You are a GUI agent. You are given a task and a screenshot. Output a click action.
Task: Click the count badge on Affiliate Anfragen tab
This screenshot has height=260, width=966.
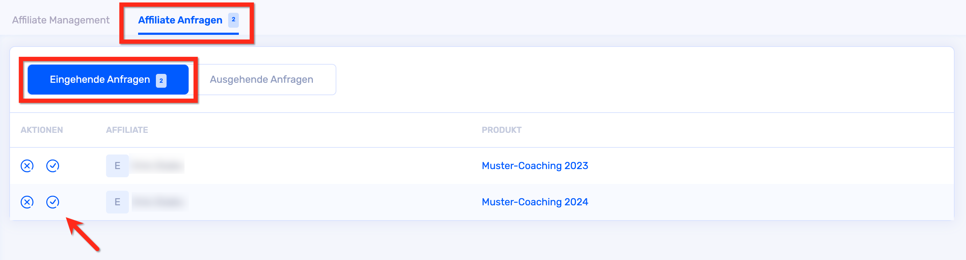click(x=233, y=20)
